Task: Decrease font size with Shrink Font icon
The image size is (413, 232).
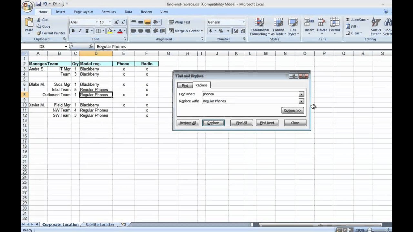Action: click(x=123, y=22)
